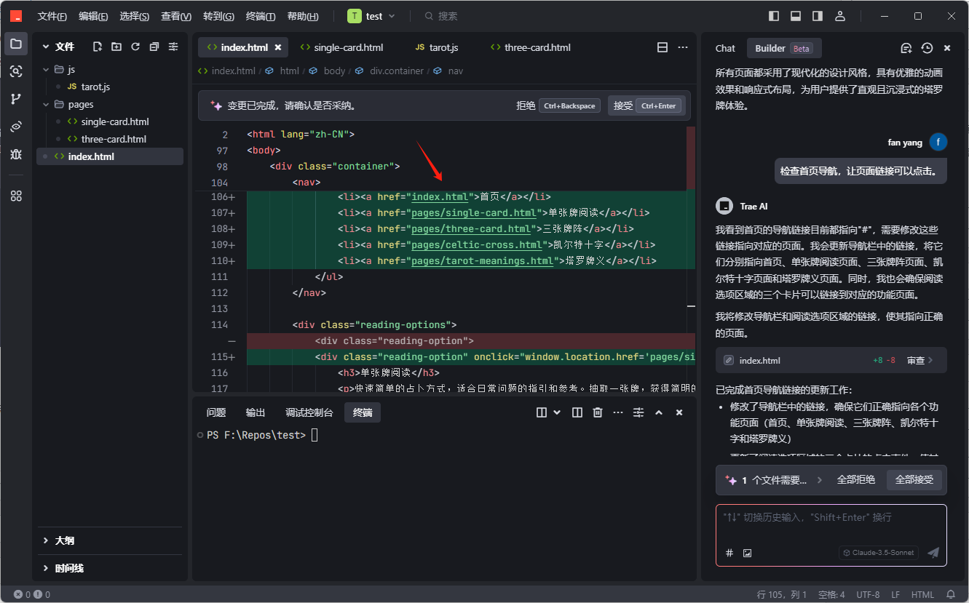Collapse the js folder

[x=47, y=69]
